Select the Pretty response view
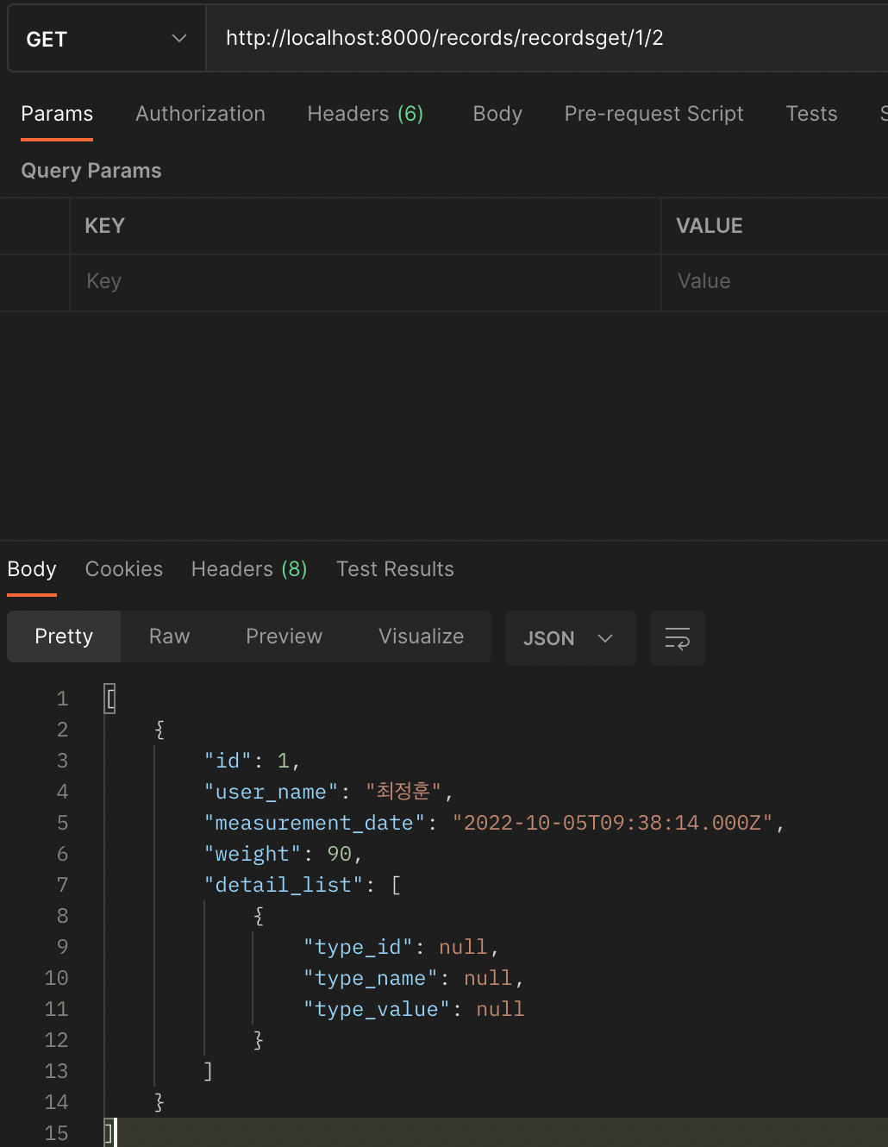 63,636
